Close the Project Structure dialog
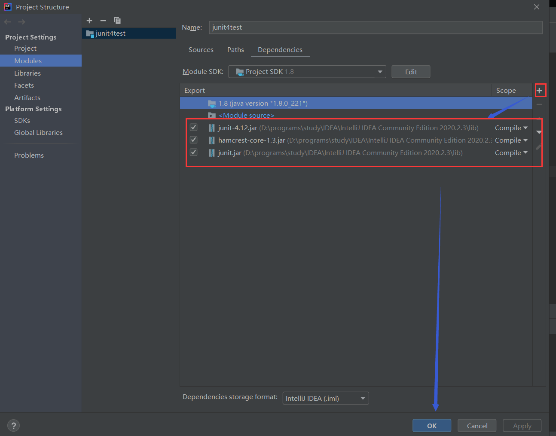Screen dimensions: 556x436 (x=537, y=7)
